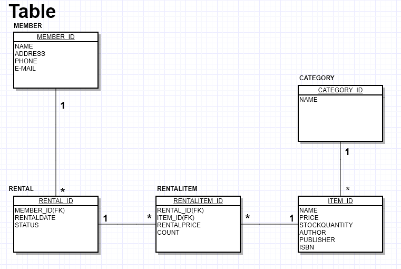Click the PHONE attribute
Image resolution: width=401 pixels, height=269 pixels.
click(26, 61)
